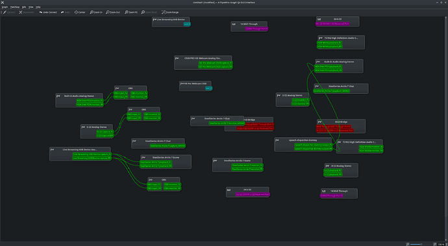The width and height of the screenshot is (448, 246).
Task: Click the Undo Connect toolbar button
Action: pyautogui.click(x=48, y=12)
